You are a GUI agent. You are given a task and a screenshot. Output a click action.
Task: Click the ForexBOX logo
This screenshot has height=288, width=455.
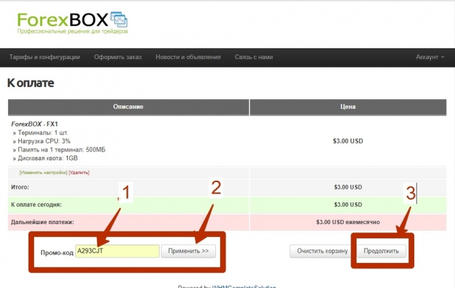pos(72,22)
